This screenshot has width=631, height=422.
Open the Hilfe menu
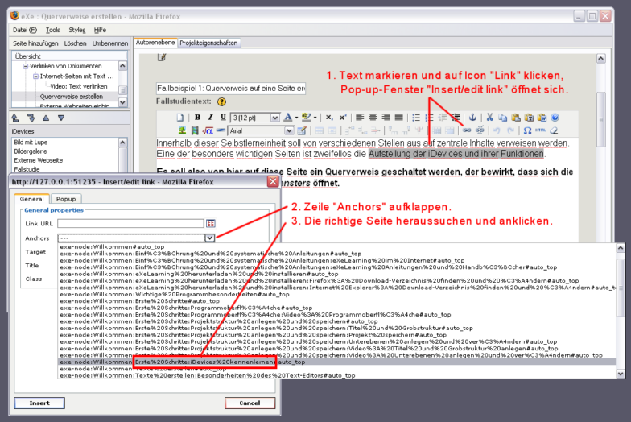(100, 30)
